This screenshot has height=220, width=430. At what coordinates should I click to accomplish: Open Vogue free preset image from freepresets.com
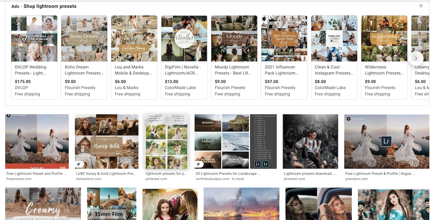(37, 141)
